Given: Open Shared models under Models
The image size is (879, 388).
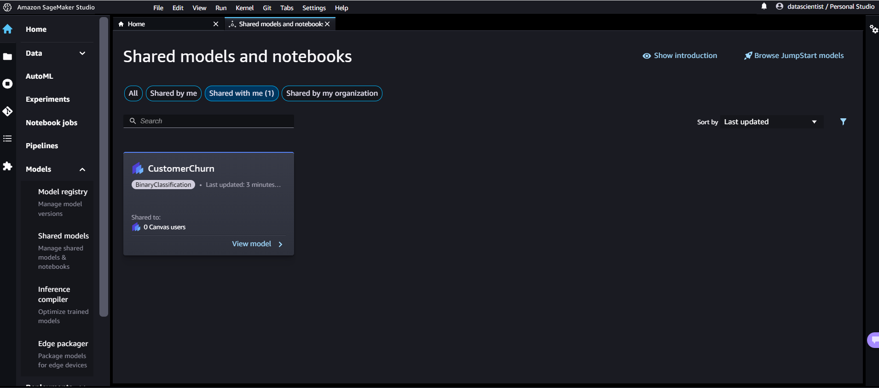Looking at the screenshot, I should click(64, 236).
